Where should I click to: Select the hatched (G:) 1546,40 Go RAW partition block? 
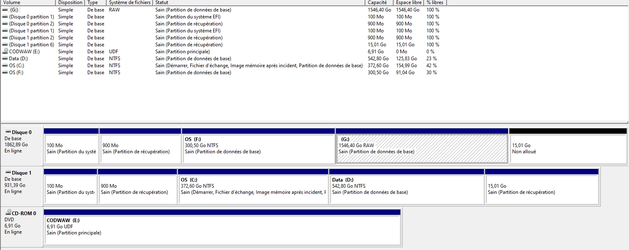422,146
